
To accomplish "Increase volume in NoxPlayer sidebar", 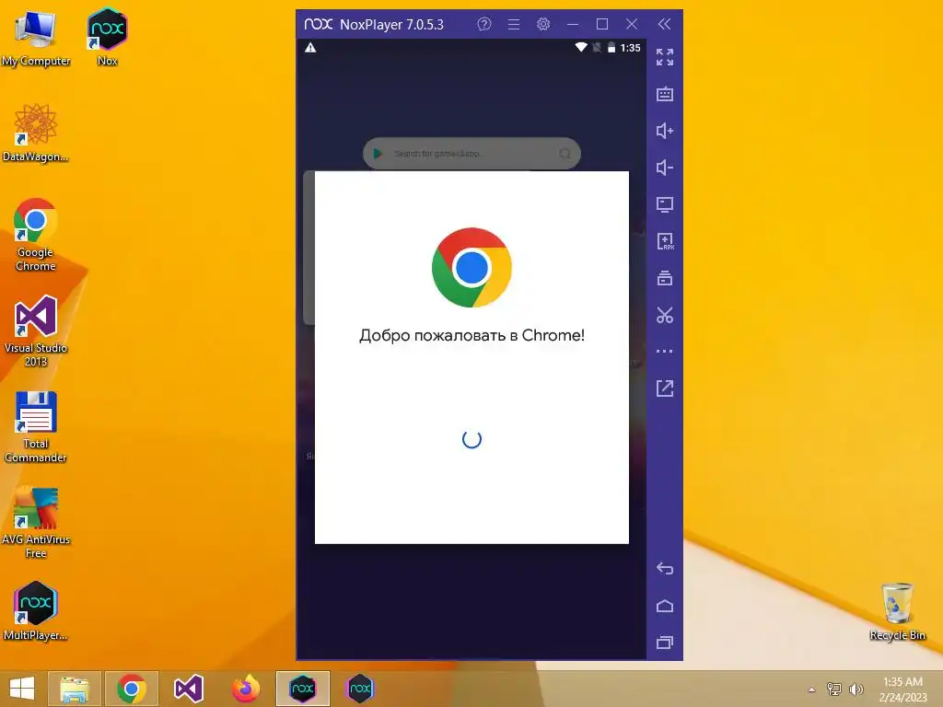I will click(665, 131).
